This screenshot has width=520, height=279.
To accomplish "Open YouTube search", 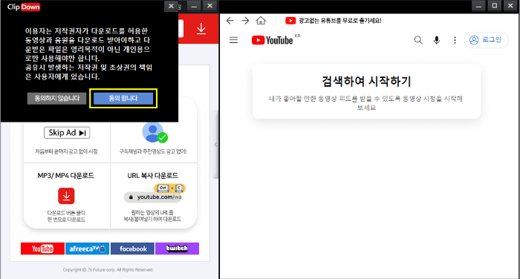I will (x=418, y=40).
